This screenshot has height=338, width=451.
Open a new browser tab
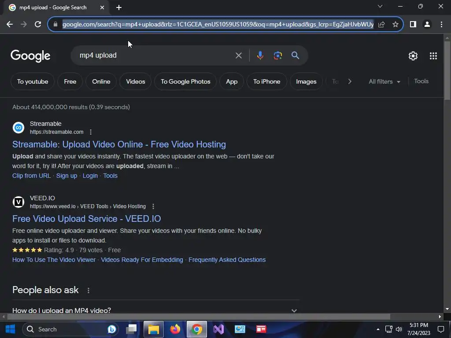(119, 8)
